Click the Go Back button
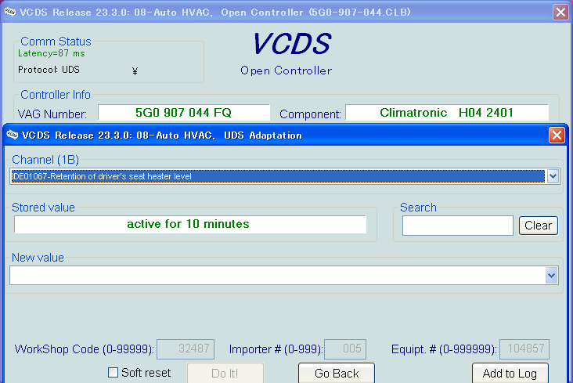 [337, 373]
